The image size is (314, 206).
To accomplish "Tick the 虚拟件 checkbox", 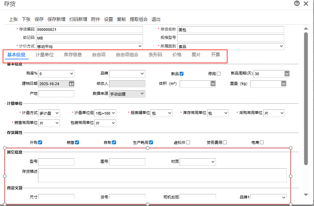I will pos(188,142).
